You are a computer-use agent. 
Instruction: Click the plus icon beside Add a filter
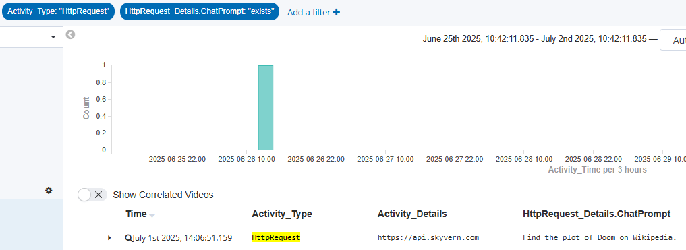[337, 12]
